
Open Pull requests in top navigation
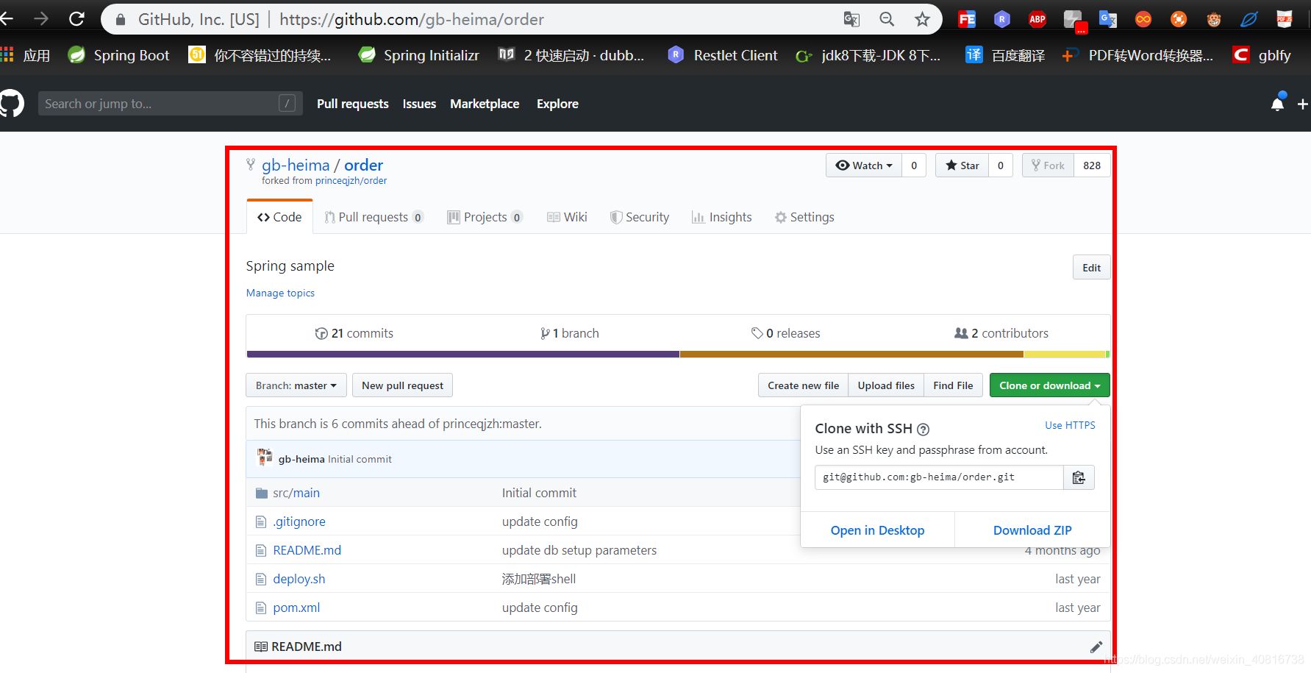point(353,104)
